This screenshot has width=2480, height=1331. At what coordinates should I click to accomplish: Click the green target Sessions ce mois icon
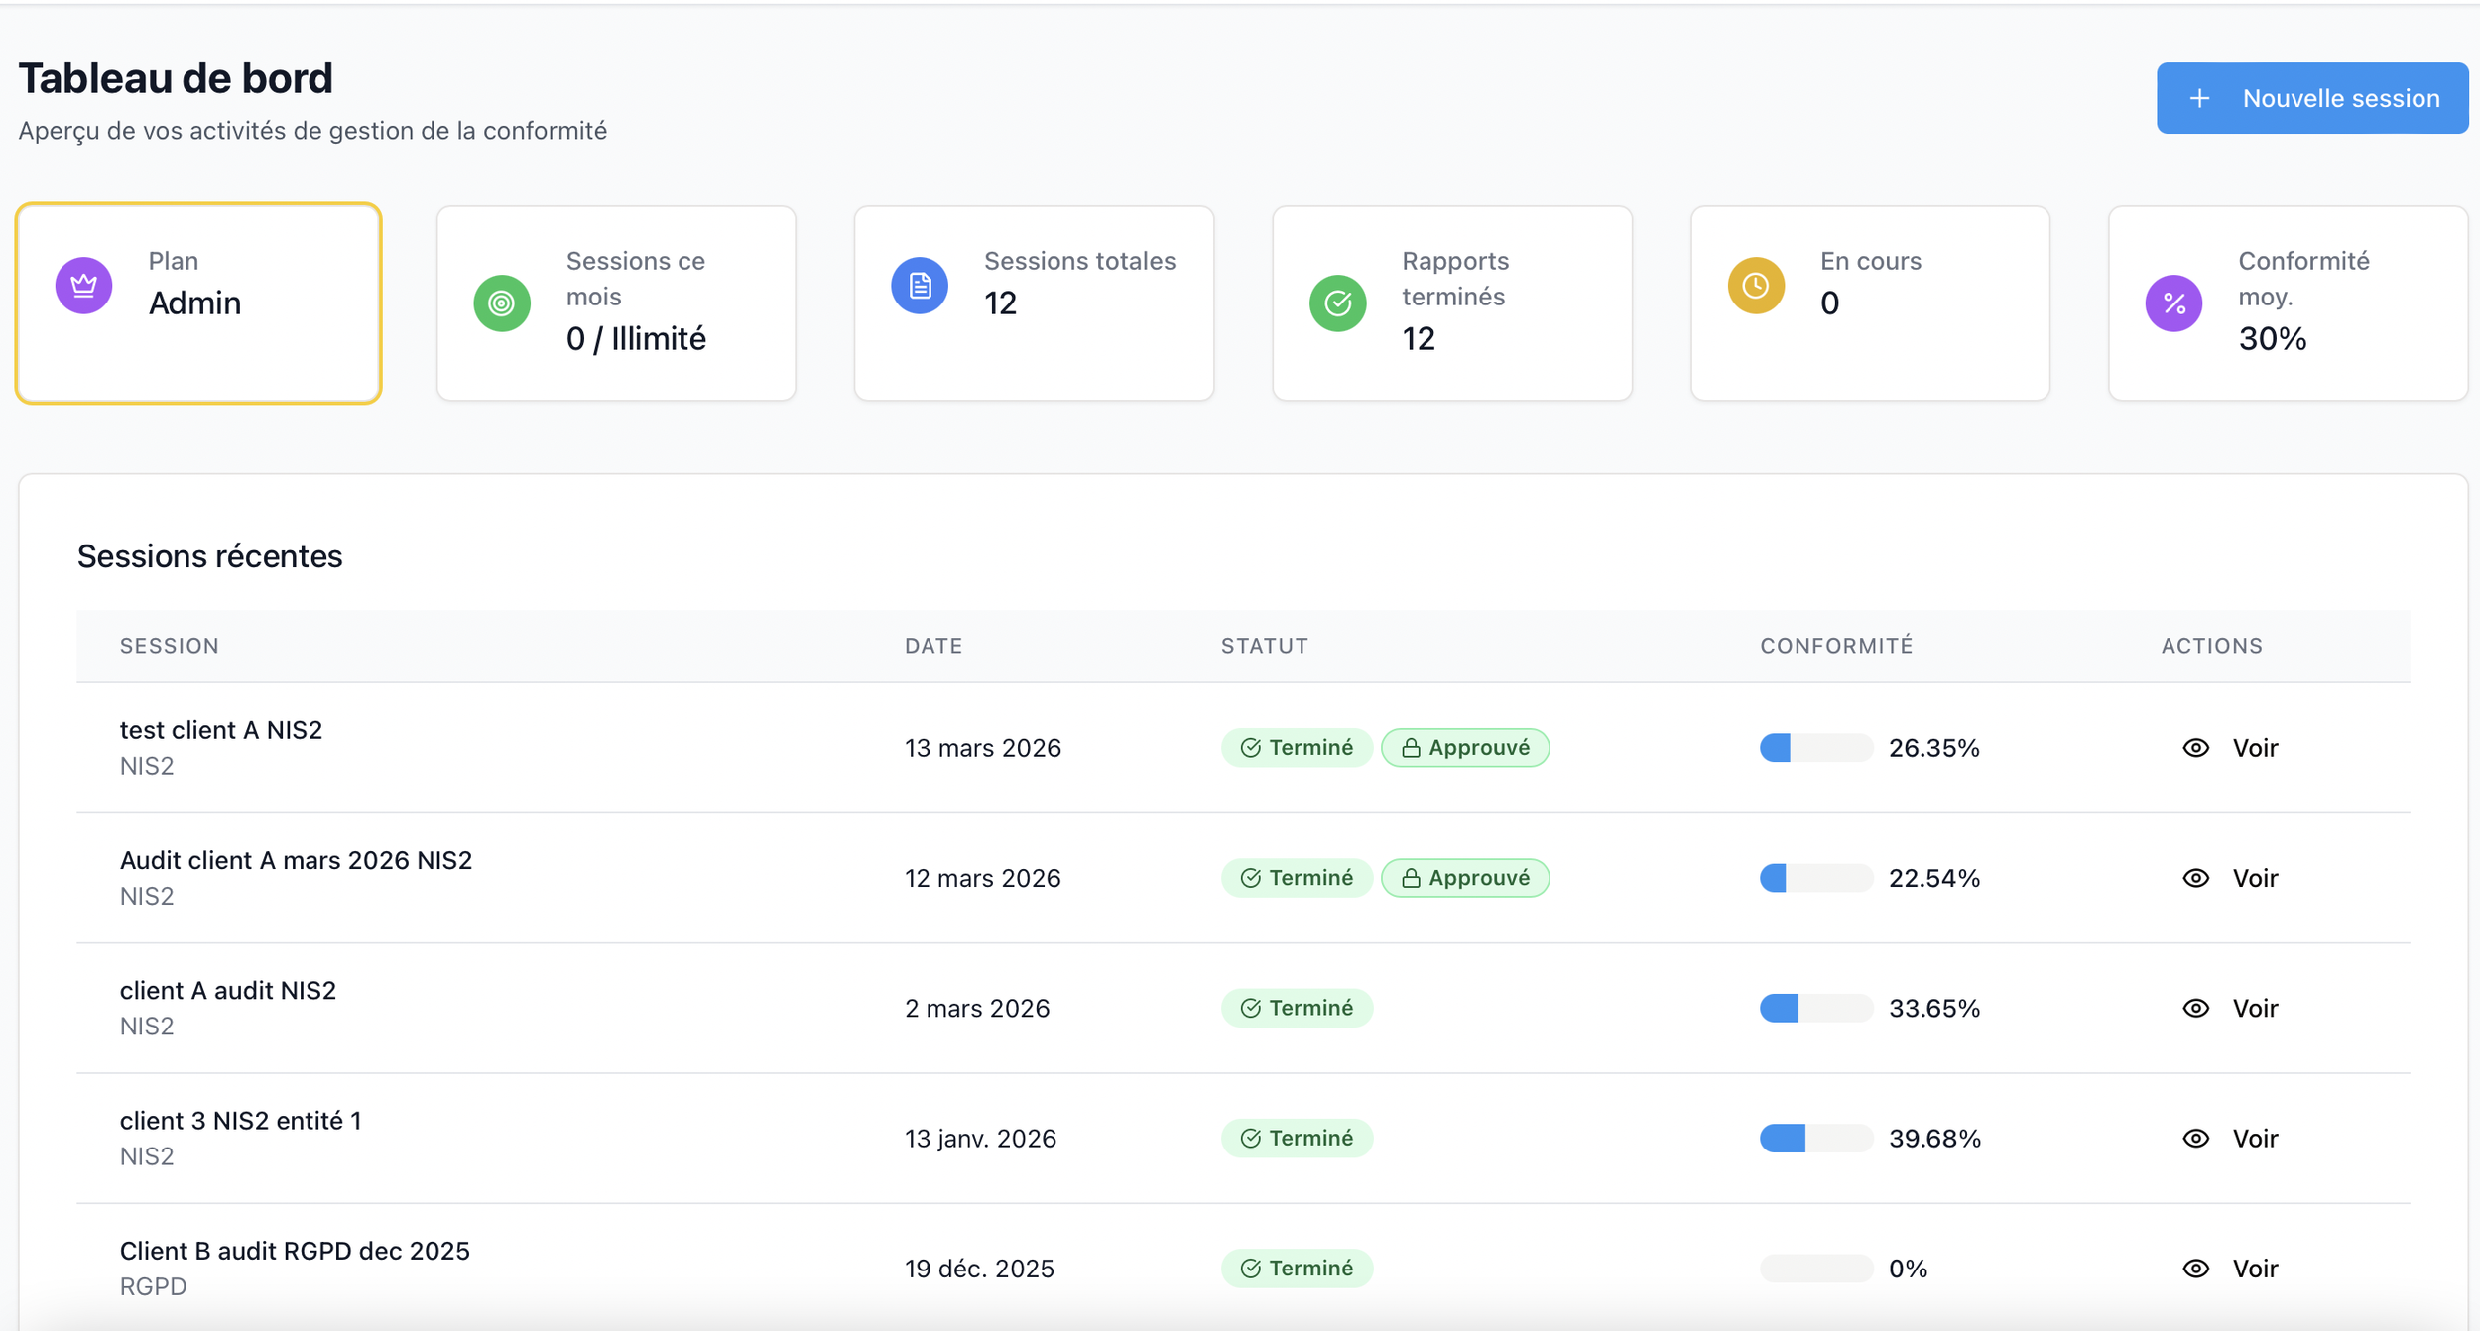click(502, 302)
